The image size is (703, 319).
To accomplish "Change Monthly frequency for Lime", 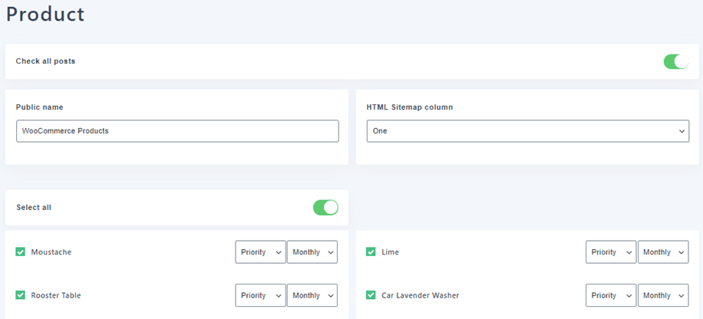I will [662, 252].
